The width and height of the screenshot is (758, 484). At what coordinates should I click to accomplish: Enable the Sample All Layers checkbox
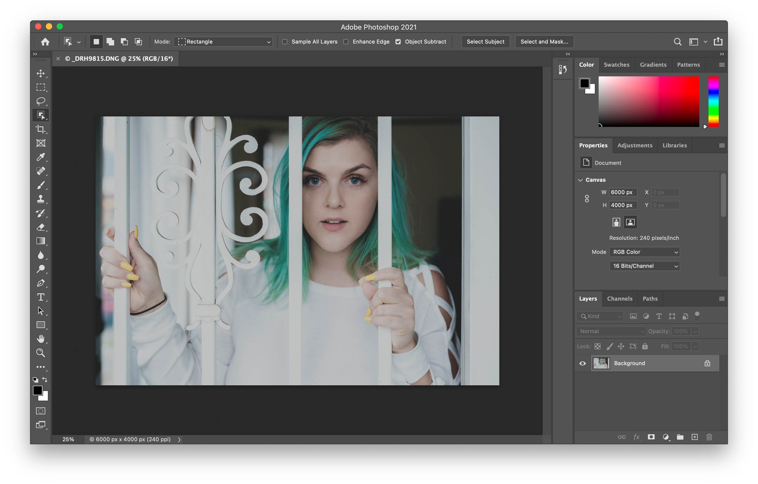(284, 41)
